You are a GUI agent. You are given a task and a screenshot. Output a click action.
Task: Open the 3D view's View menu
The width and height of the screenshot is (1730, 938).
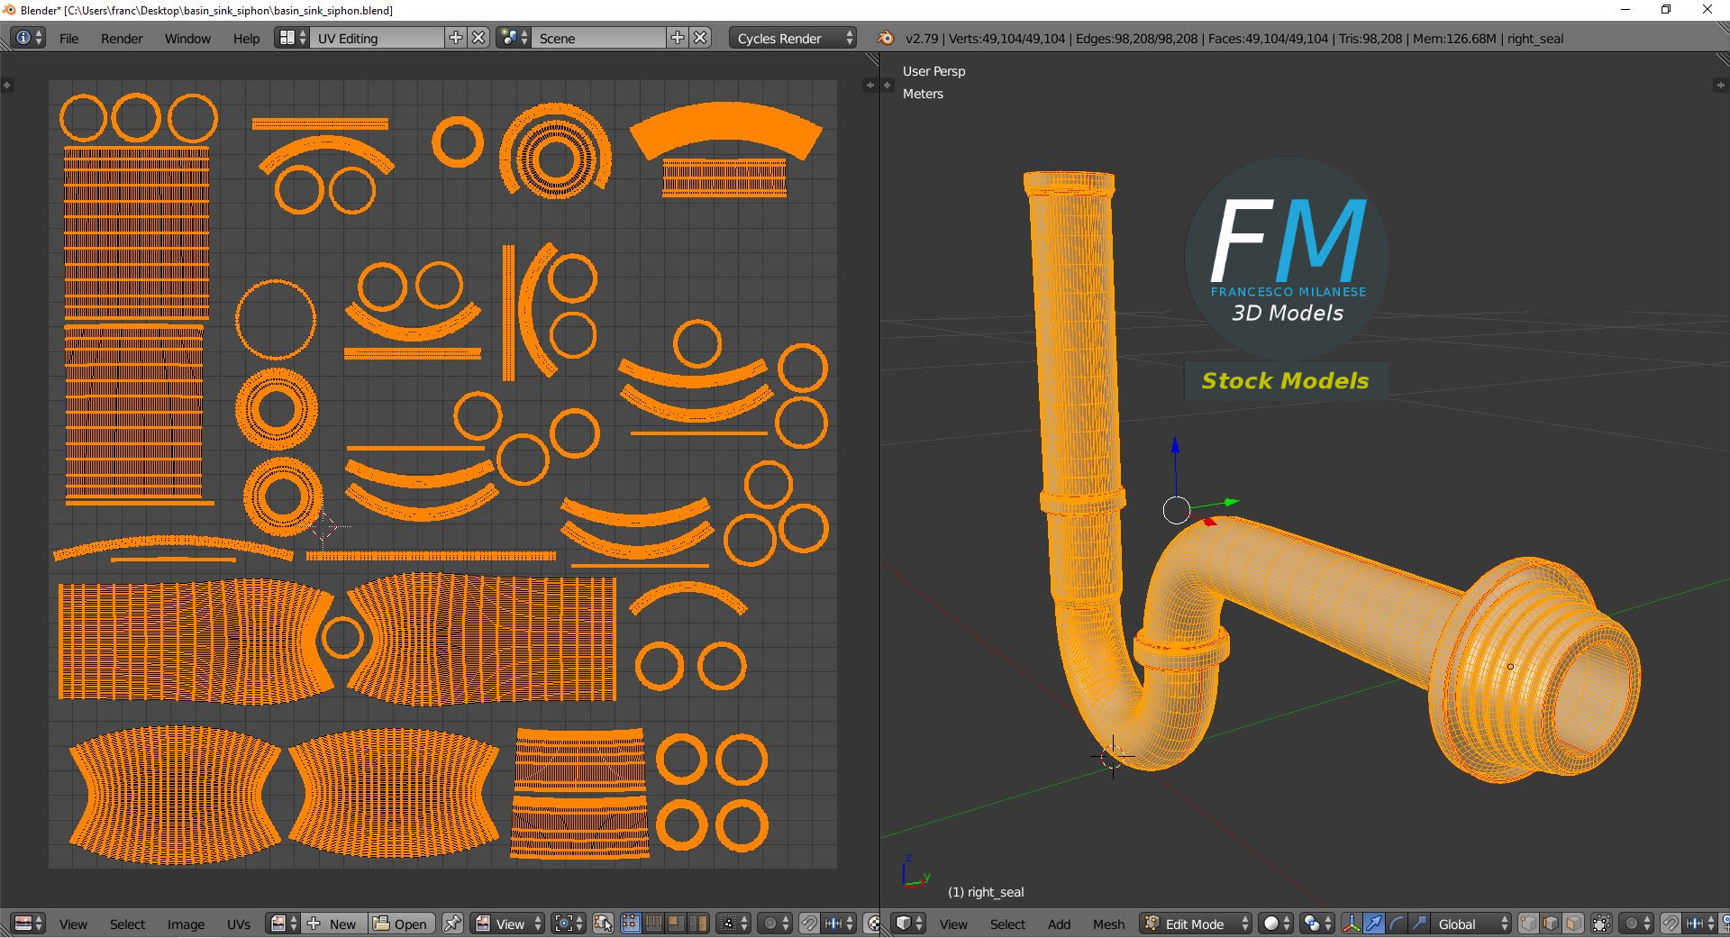(953, 924)
